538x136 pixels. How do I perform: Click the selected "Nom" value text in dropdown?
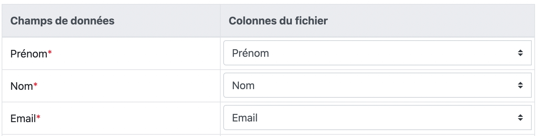click(243, 85)
